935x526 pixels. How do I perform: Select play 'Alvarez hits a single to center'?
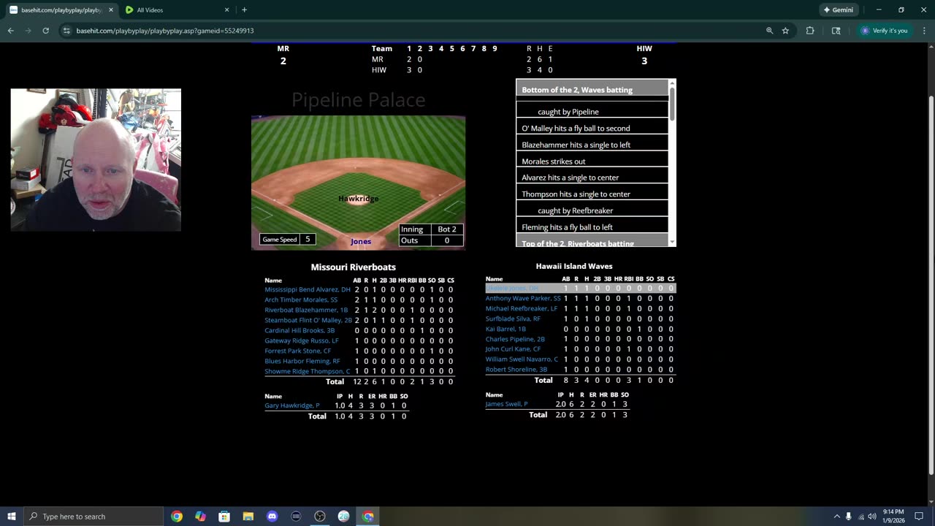tap(592, 178)
